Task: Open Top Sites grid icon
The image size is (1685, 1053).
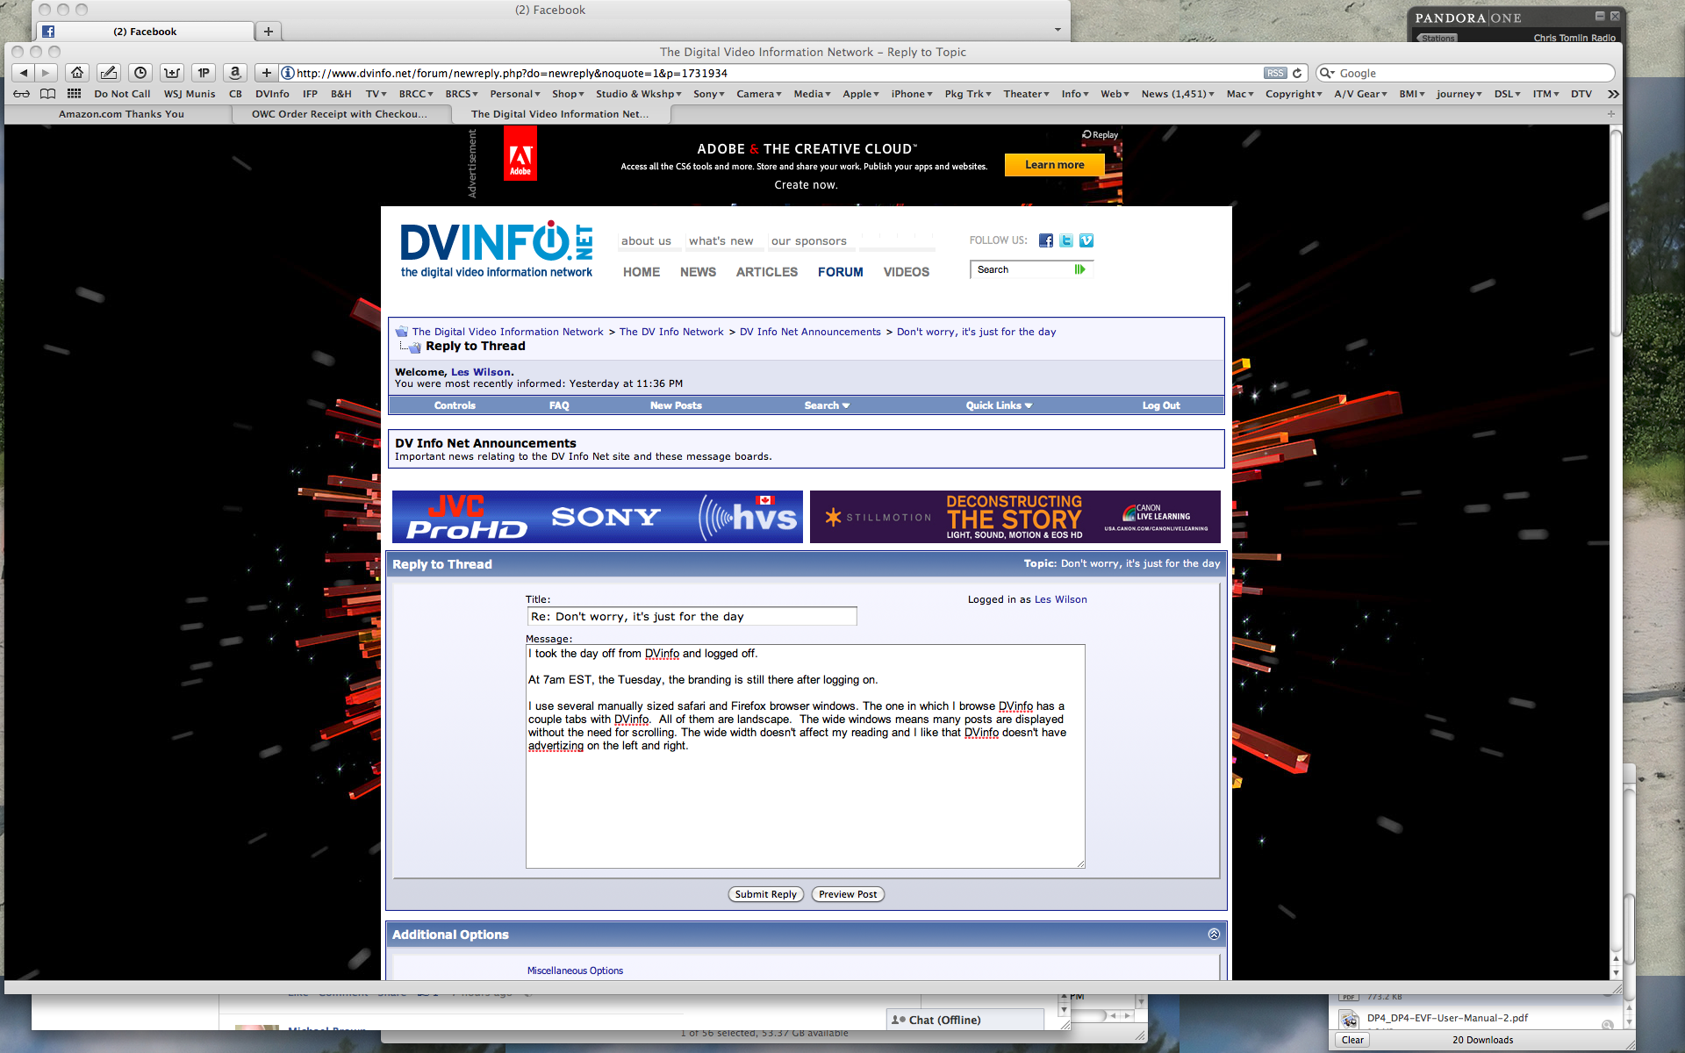Action: click(75, 94)
